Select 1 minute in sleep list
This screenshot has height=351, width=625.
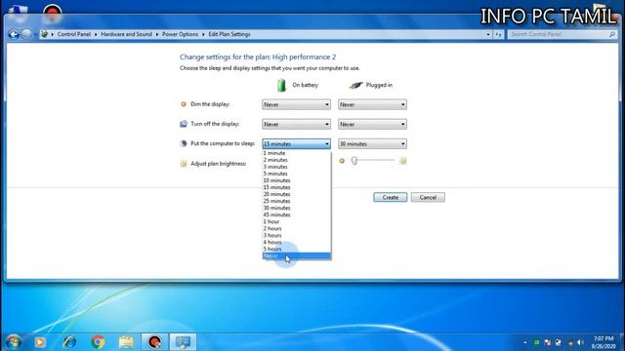[x=296, y=153]
